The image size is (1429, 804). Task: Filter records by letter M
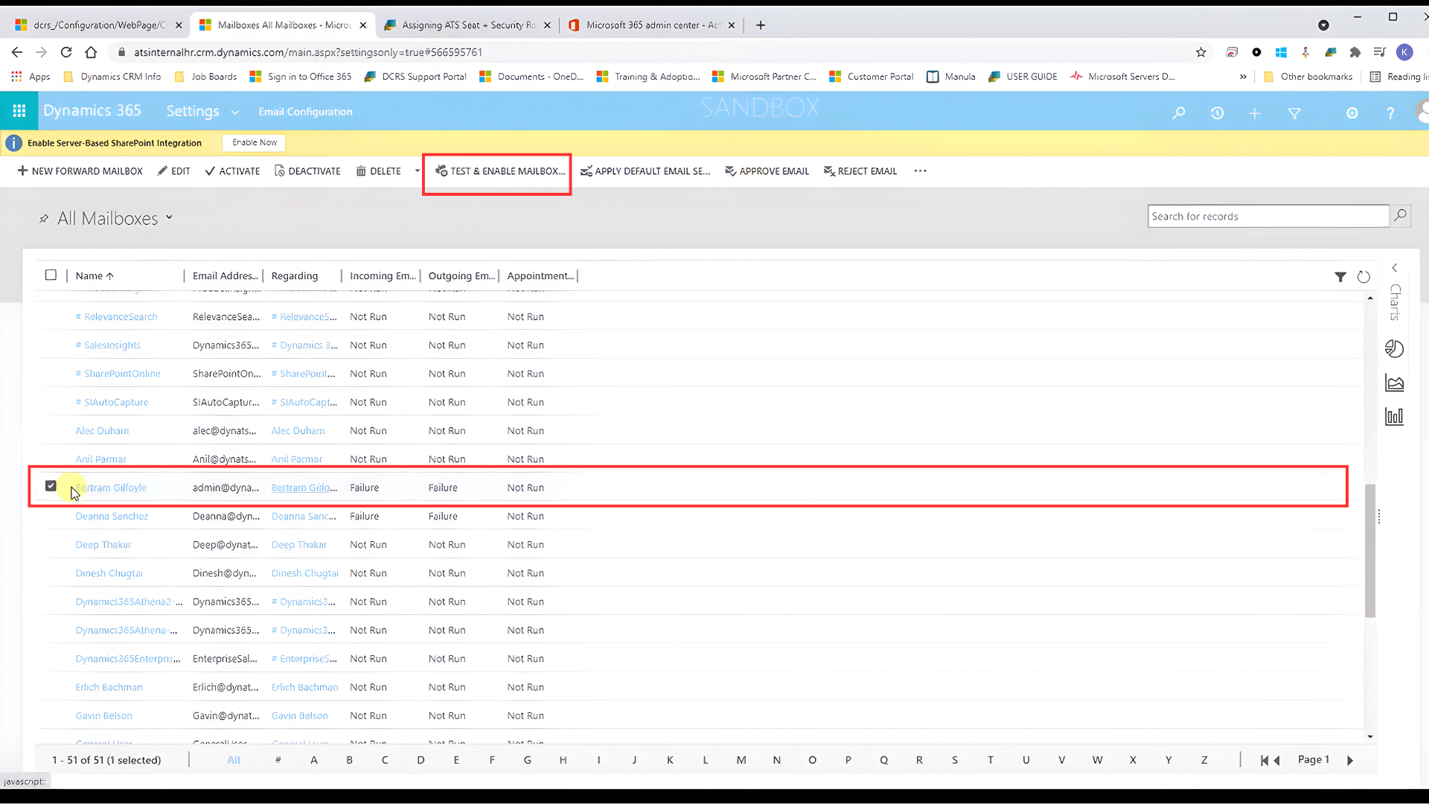point(741,760)
